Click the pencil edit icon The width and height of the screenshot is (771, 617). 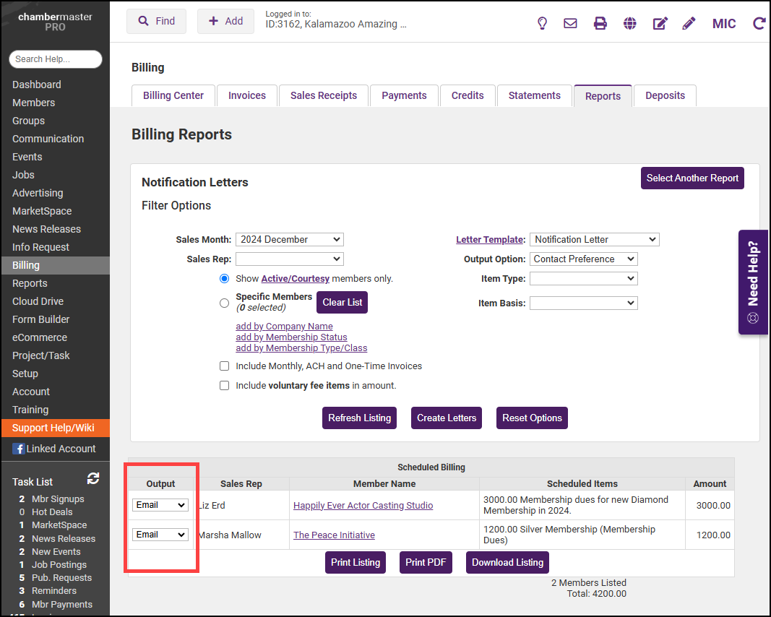689,23
